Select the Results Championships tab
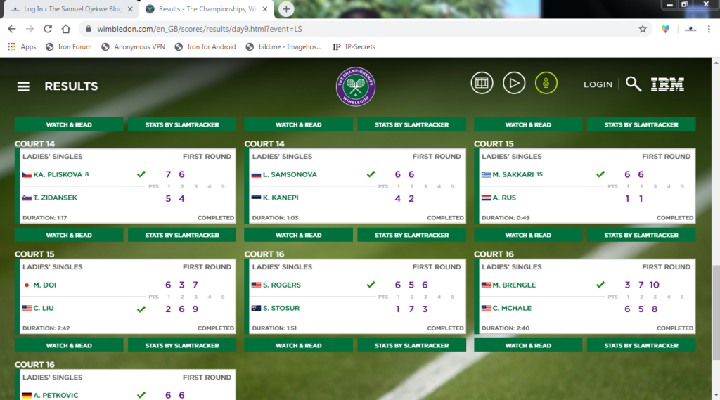720x400 pixels. pos(207,8)
